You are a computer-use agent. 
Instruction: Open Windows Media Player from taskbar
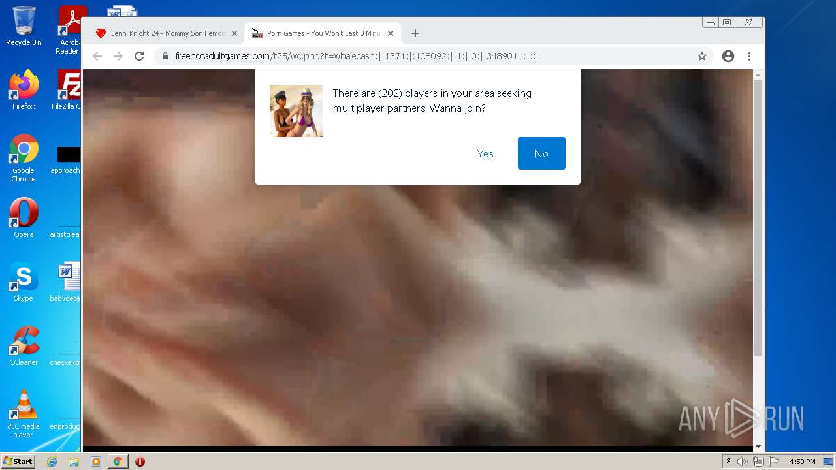tap(96, 462)
